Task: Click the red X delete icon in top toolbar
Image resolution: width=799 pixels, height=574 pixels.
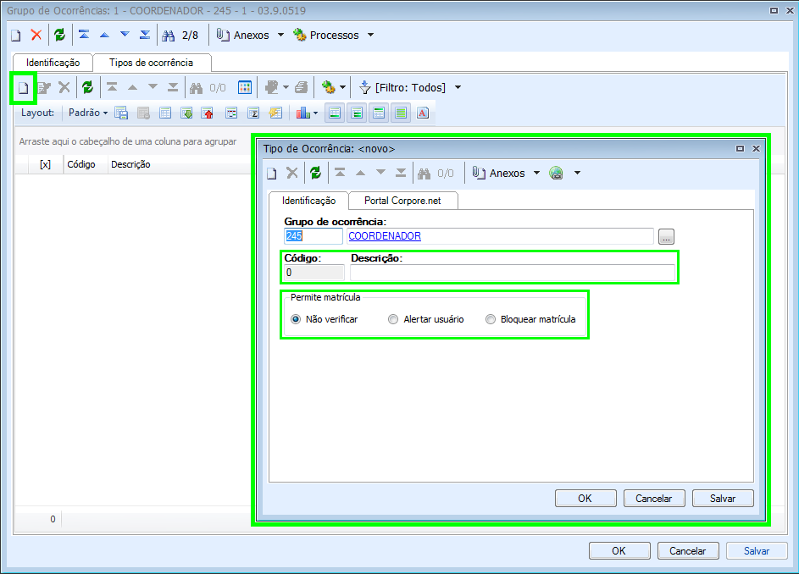Action: [36, 36]
